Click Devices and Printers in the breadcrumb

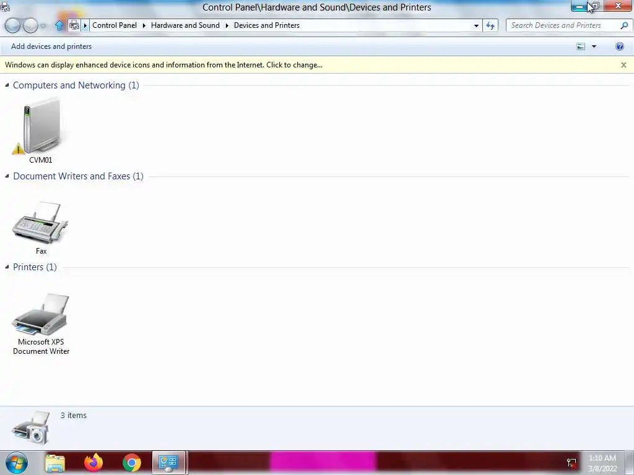[x=267, y=25]
